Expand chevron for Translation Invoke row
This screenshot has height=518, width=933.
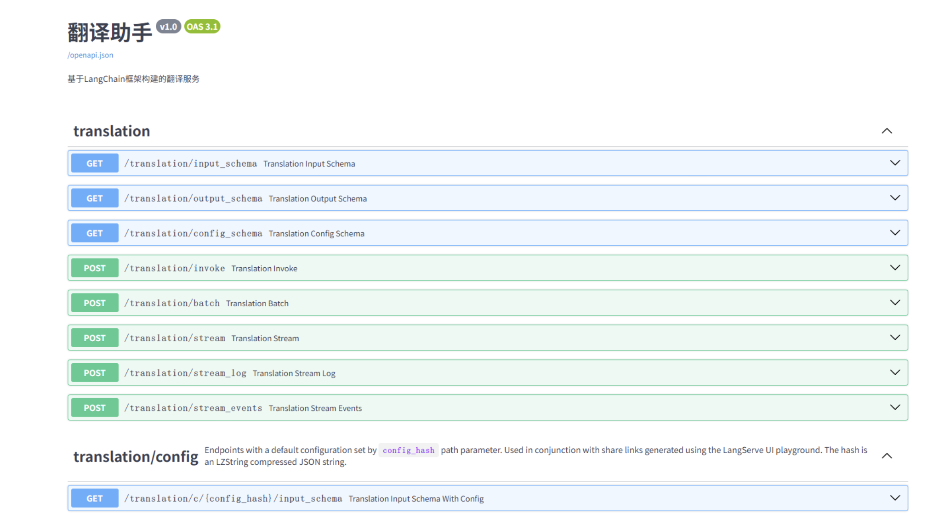click(894, 268)
